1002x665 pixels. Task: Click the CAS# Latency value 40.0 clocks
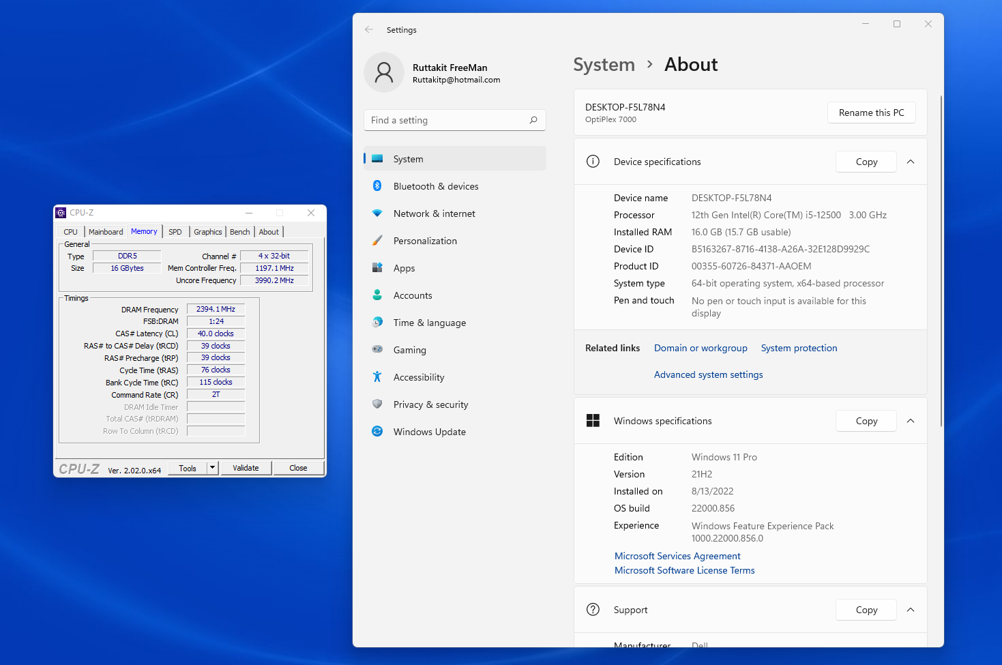pyautogui.click(x=216, y=334)
